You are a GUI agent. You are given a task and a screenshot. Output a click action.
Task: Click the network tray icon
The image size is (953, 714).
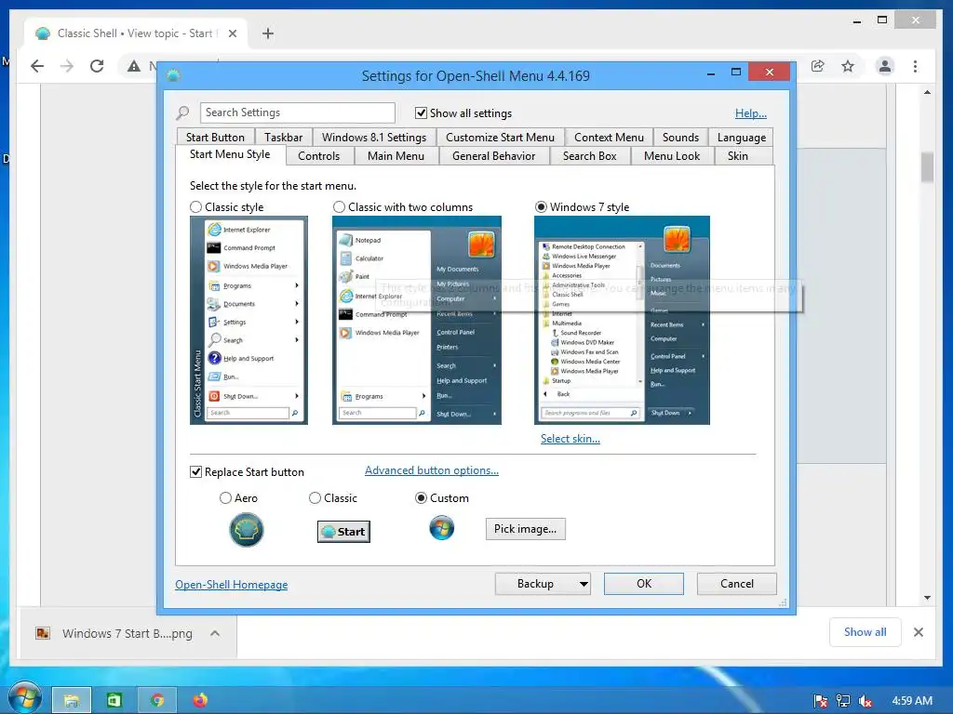[843, 701]
